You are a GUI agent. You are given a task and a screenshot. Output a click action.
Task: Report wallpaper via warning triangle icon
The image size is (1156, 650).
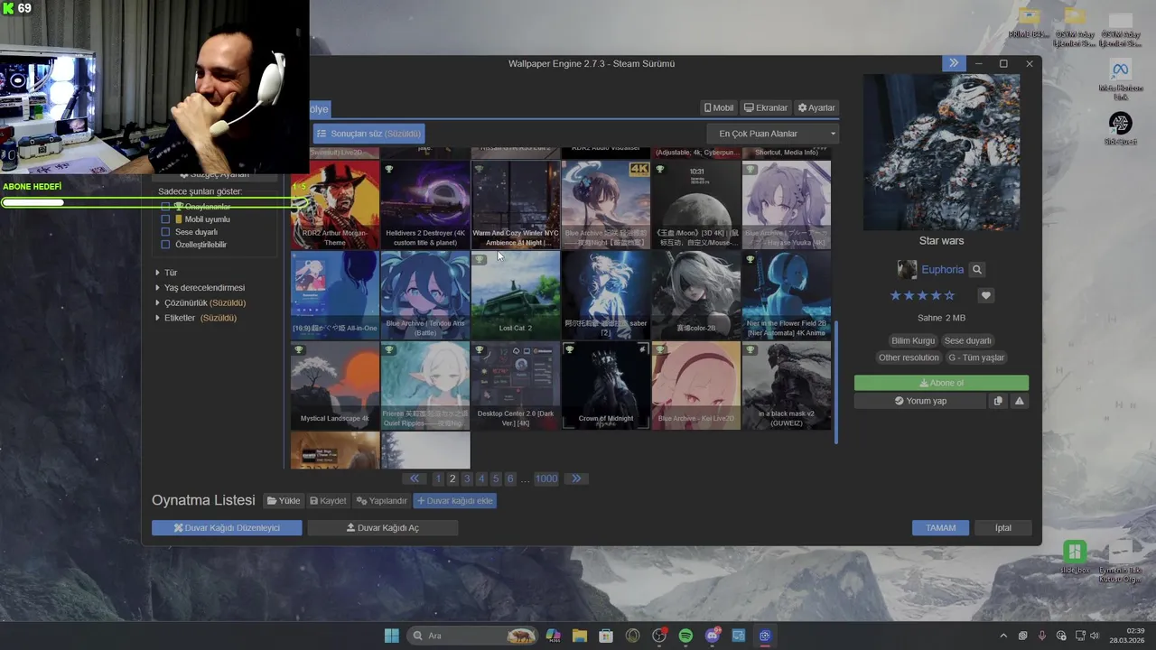(x=1019, y=401)
